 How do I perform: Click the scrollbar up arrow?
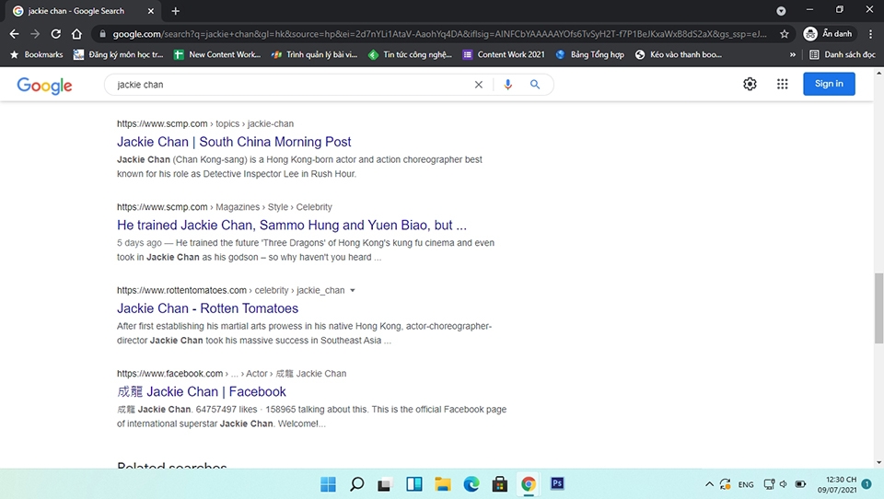[878, 72]
